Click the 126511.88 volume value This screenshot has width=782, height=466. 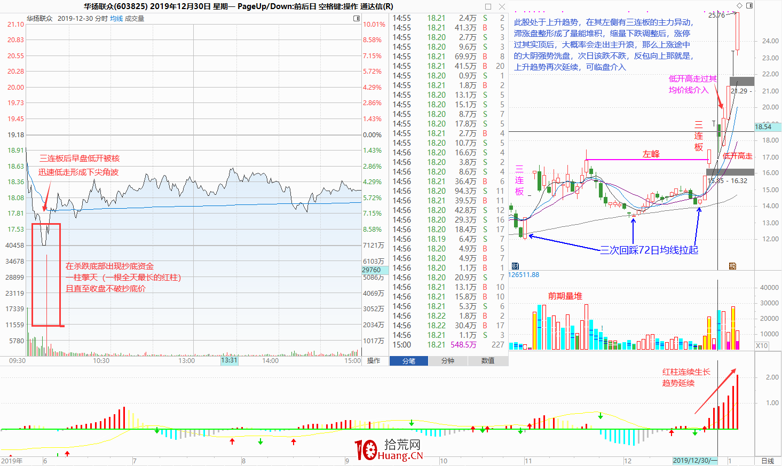[524, 275]
